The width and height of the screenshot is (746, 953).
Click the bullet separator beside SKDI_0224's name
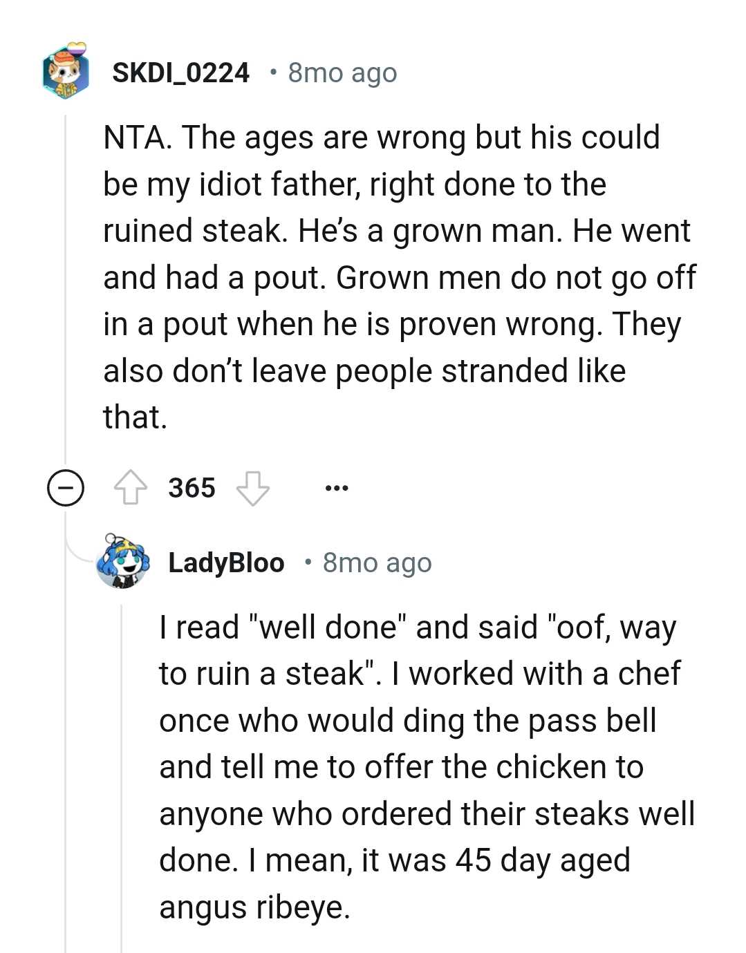click(274, 73)
